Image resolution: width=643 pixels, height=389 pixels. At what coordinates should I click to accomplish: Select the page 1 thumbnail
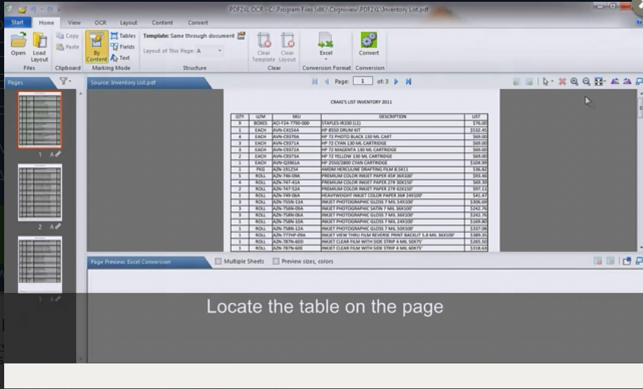[x=40, y=120]
